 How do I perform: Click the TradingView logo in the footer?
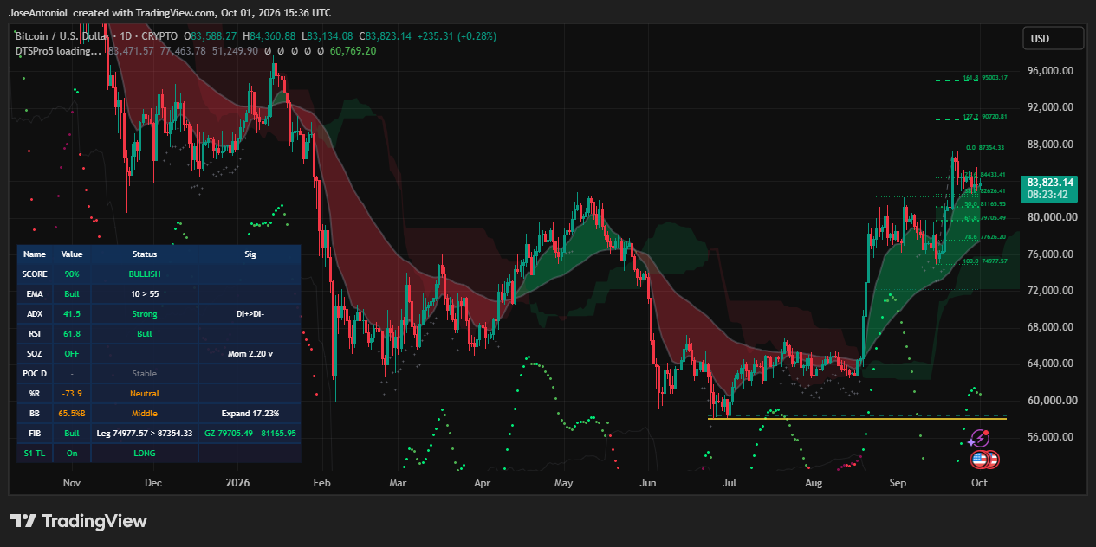click(x=79, y=521)
